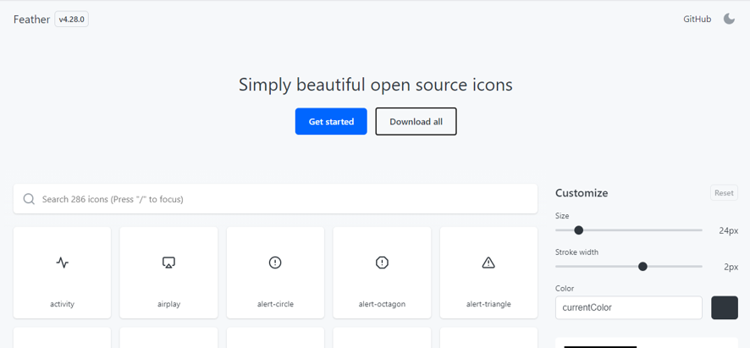Select the activity icon card
Viewport: 750px width, 348px height.
tap(62, 273)
